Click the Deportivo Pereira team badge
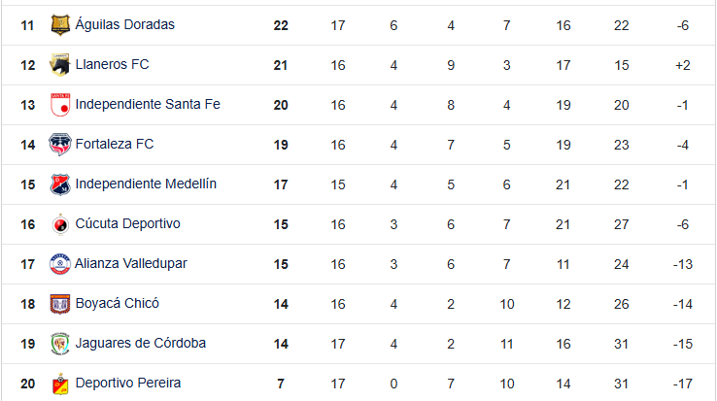Viewport: 717px width, 401px height. tap(60, 384)
